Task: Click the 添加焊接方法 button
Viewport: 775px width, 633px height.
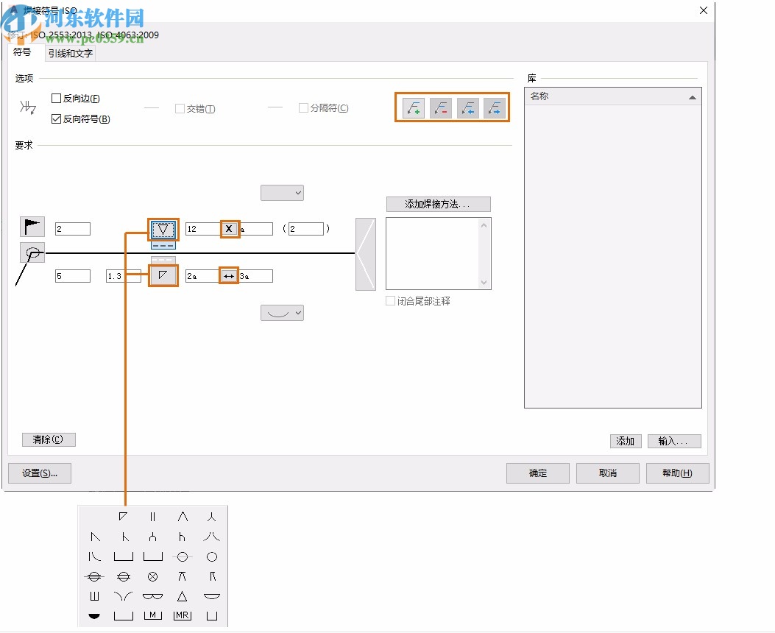Action: [x=437, y=204]
